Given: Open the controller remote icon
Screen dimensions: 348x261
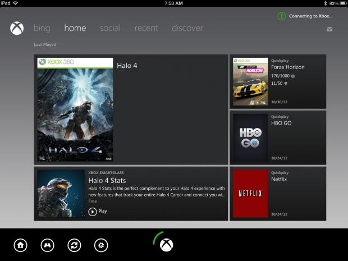Looking at the screenshot, I should (x=47, y=245).
